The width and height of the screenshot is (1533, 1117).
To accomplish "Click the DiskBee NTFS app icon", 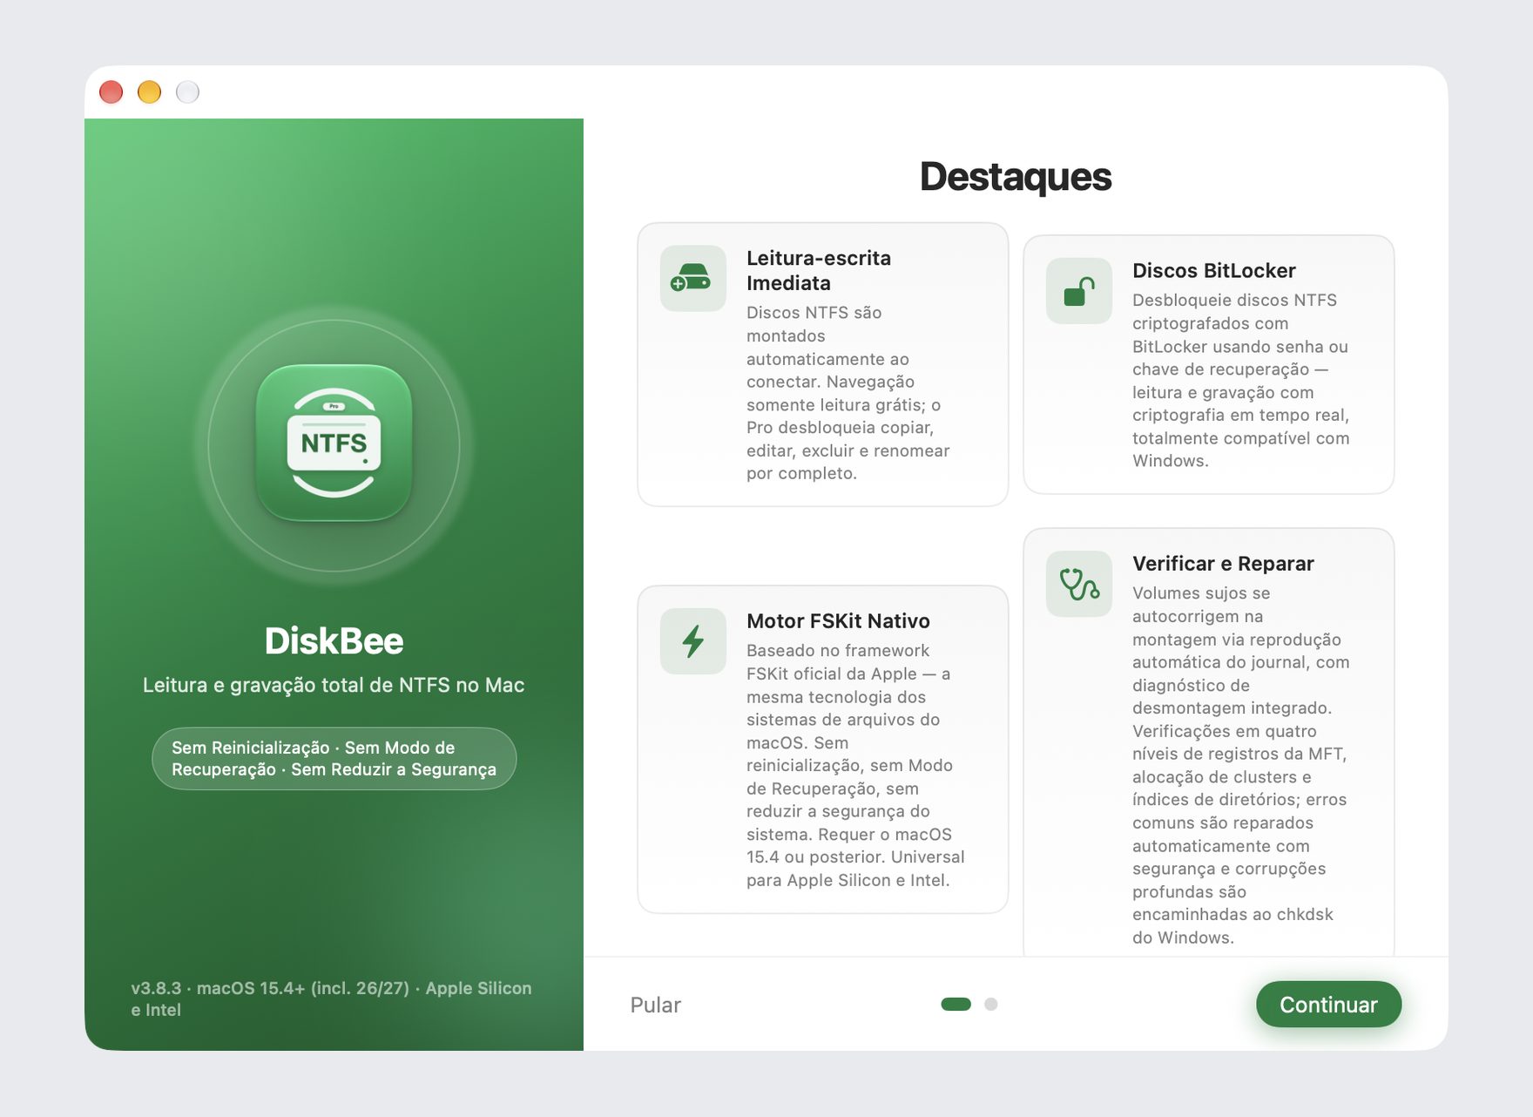I will pos(334,443).
